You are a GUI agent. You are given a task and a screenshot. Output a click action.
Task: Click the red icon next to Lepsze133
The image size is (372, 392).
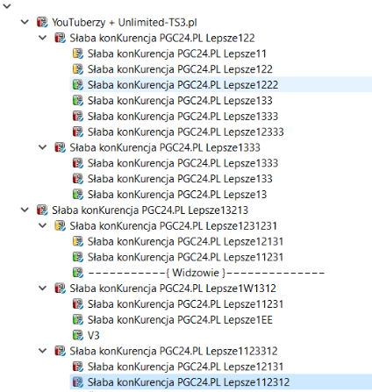78,179
